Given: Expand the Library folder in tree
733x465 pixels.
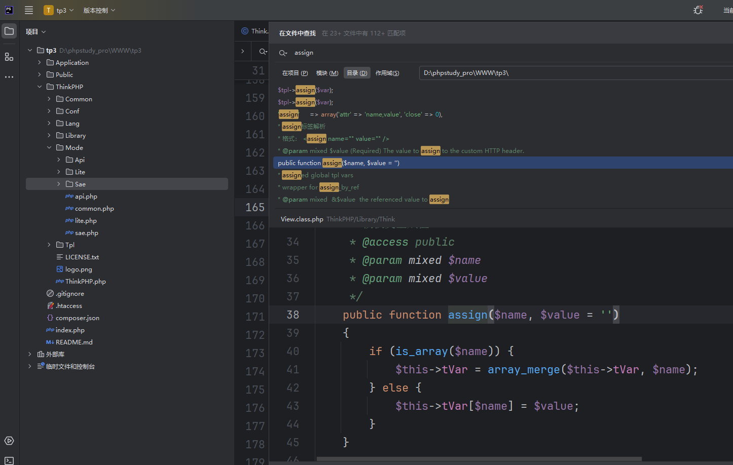Looking at the screenshot, I should [49, 136].
